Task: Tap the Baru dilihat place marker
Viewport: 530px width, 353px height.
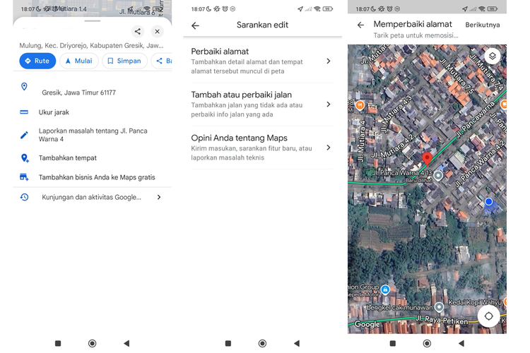Action: [438, 175]
